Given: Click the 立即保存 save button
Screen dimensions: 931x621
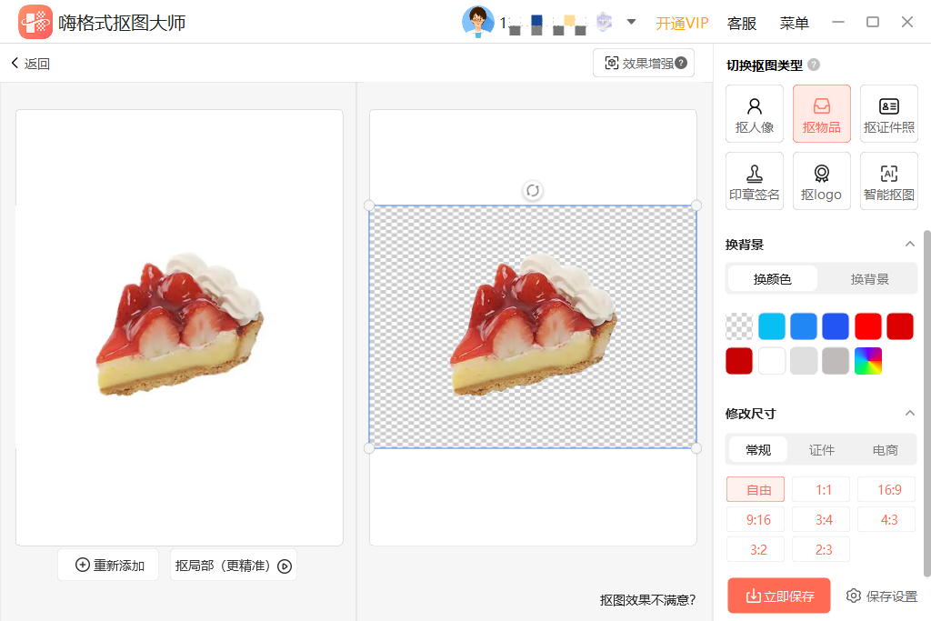Looking at the screenshot, I should click(x=778, y=595).
